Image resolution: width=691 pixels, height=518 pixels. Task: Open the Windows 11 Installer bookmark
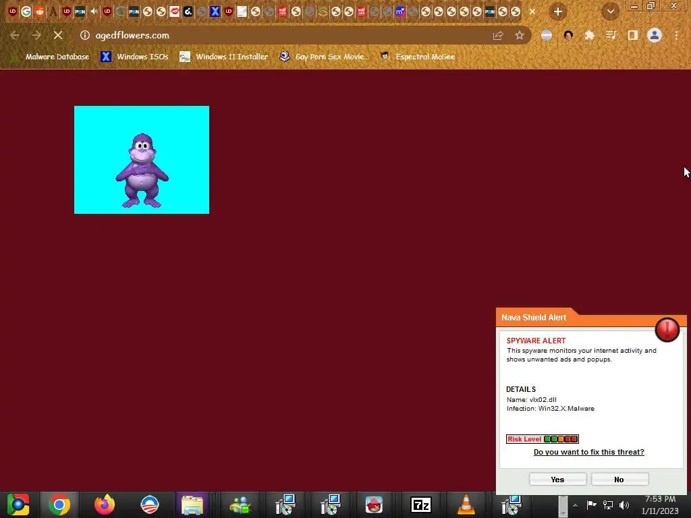pos(224,57)
